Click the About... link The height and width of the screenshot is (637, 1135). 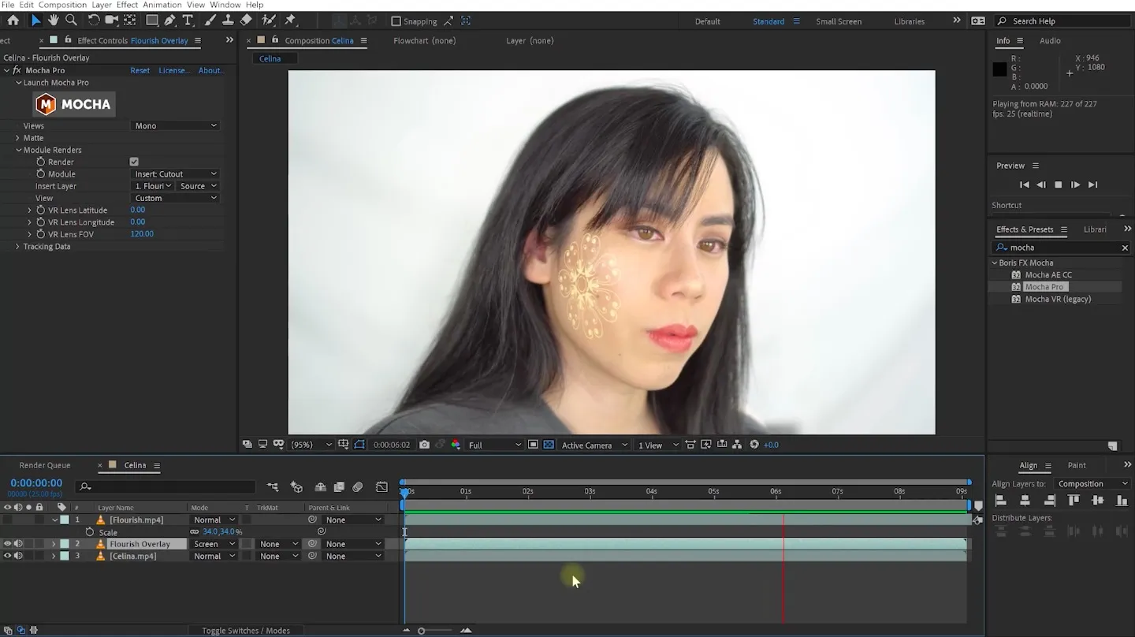pos(210,70)
